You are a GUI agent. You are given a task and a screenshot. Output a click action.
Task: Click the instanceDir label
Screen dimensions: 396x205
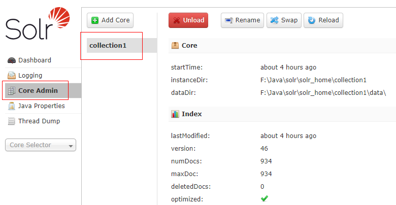(x=189, y=80)
